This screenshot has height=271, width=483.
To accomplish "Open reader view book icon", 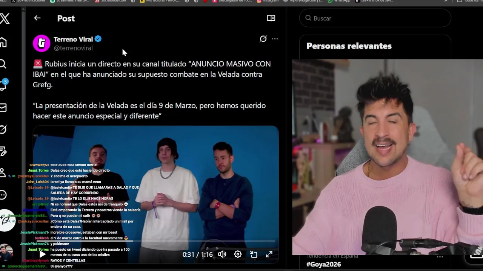I will click(x=271, y=18).
